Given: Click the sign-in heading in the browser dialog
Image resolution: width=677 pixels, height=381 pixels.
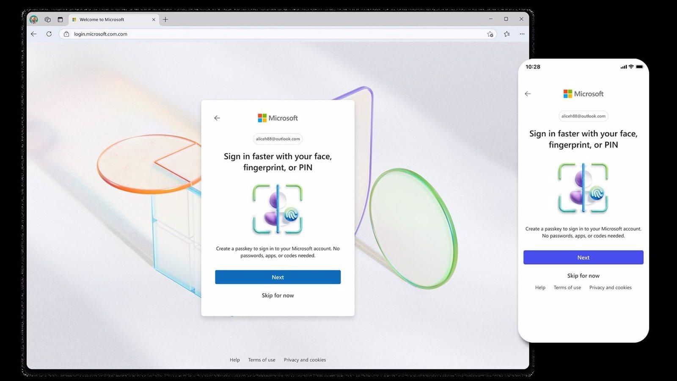Looking at the screenshot, I should point(278,162).
